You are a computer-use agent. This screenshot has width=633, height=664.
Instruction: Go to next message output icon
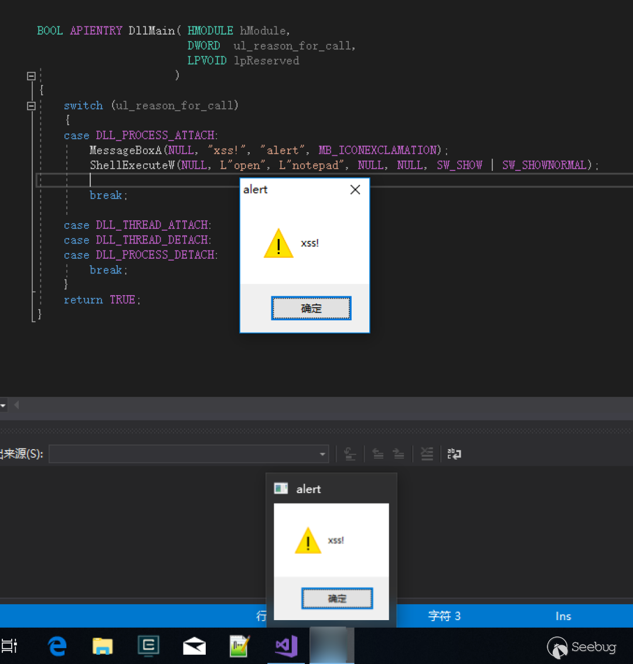click(x=398, y=454)
